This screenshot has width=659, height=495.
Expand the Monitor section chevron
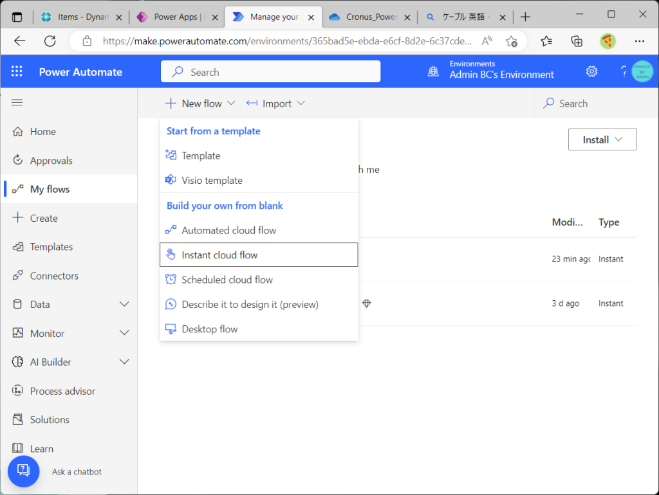tap(124, 333)
